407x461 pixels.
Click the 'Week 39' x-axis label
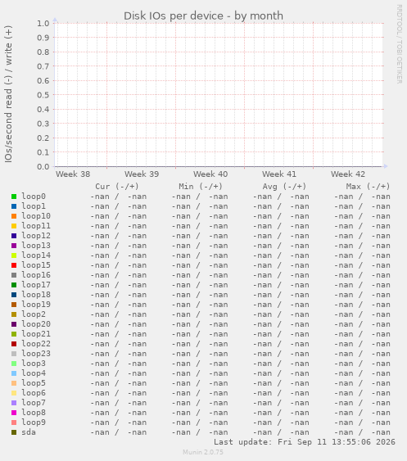click(x=142, y=174)
